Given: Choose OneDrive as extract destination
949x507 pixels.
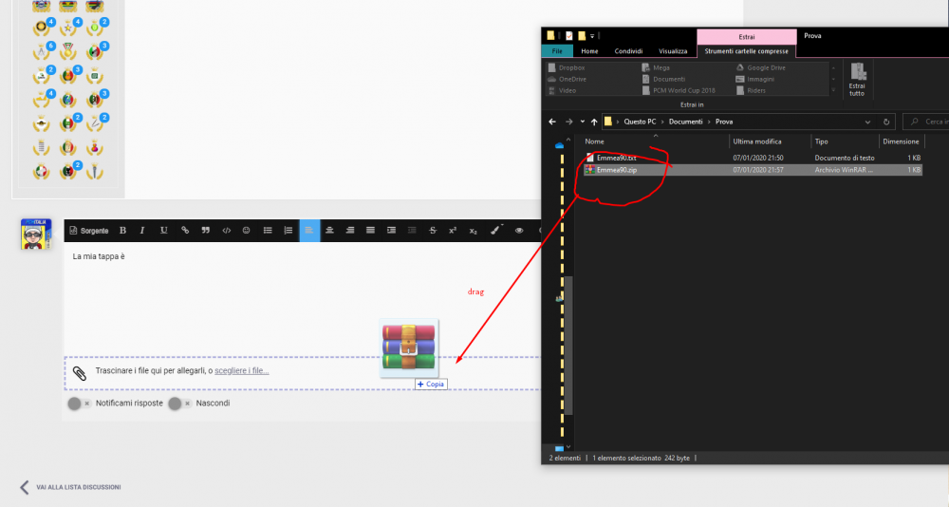Looking at the screenshot, I should click(567, 80).
